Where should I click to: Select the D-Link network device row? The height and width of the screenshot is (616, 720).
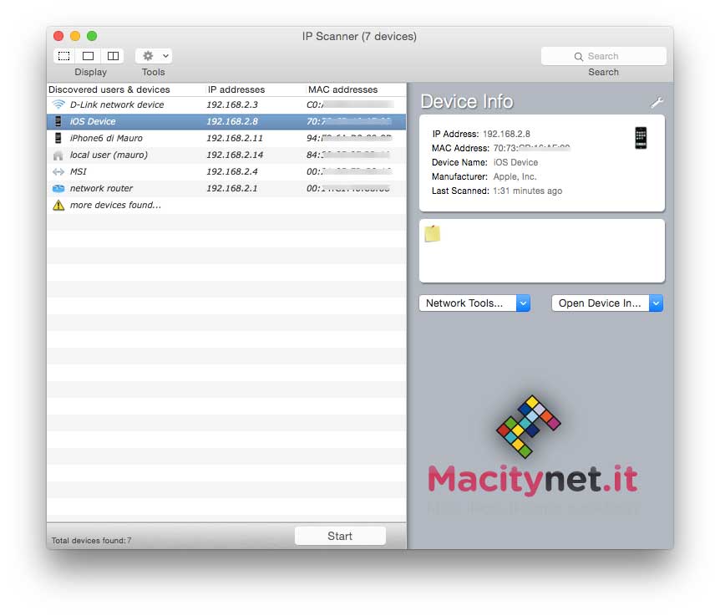(x=226, y=104)
